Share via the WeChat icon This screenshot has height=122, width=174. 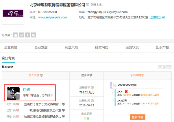(34, 35)
